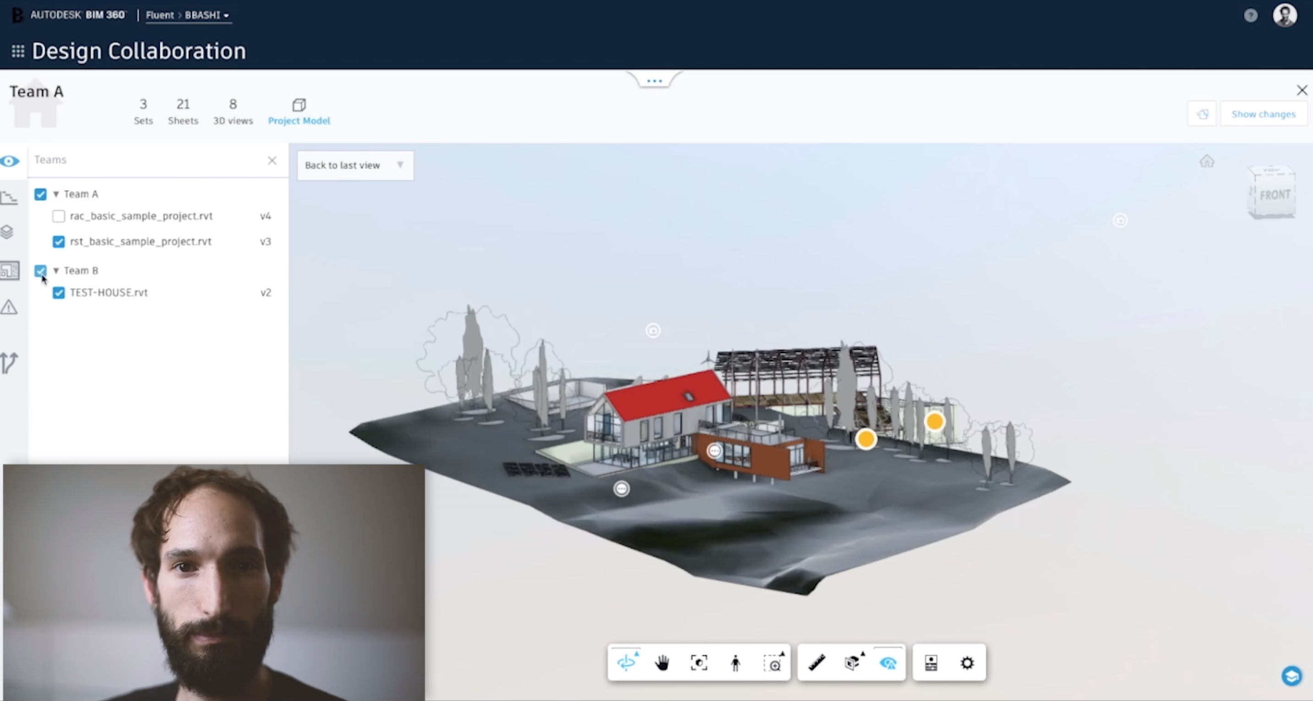Viewport: 1313px width, 701px height.
Task: Uncheck the TEST-HOUSE.rvt model
Action: click(58, 293)
